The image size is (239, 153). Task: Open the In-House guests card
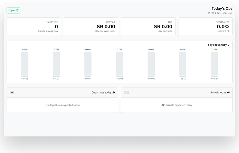(34, 27)
